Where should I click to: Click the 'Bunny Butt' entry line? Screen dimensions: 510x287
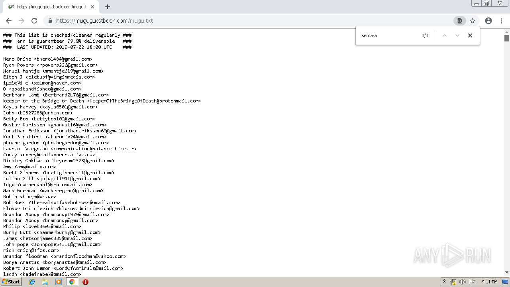click(x=52, y=232)
